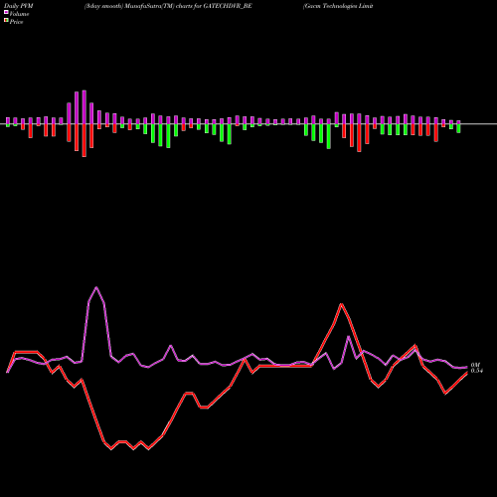Click the 0.54 price value label
Screen dimensions: 497x497
477,371
